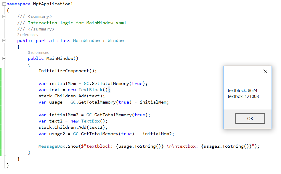Click the "textbox: 121008" message text
The image size is (281, 174).
pos(243,96)
